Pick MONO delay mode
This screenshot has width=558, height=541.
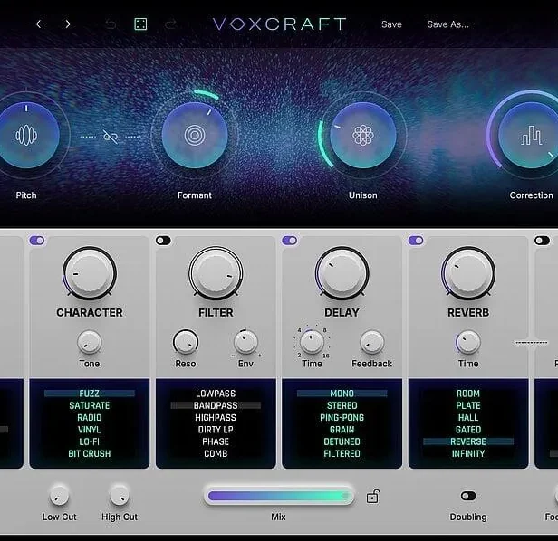click(x=342, y=394)
